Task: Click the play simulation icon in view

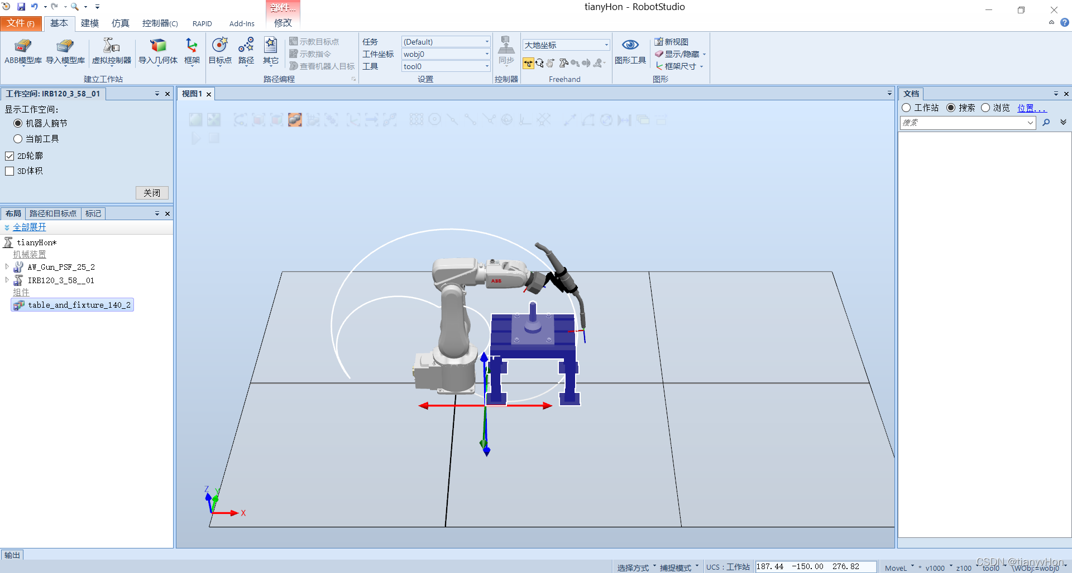Action: 196,138
